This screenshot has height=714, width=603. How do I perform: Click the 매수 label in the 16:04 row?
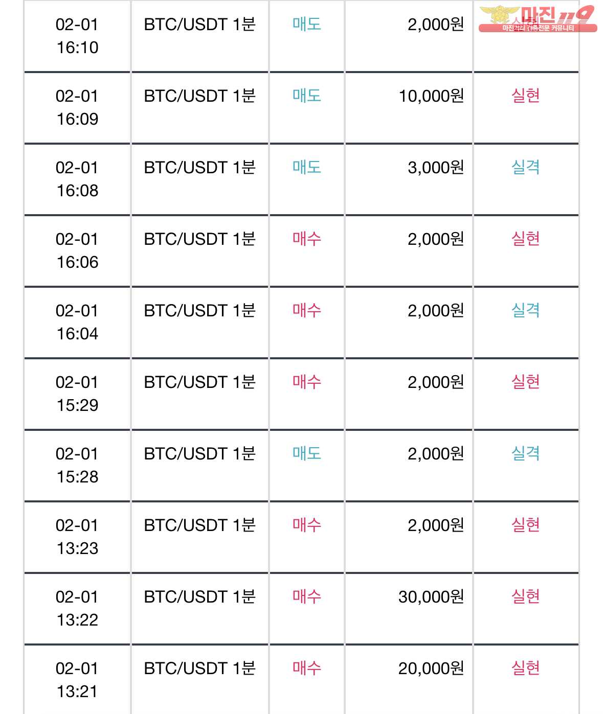click(306, 310)
